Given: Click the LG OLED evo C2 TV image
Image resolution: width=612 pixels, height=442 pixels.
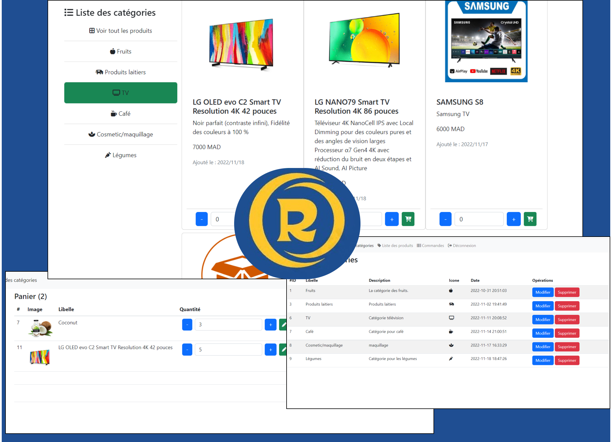Looking at the screenshot, I should pos(241,45).
